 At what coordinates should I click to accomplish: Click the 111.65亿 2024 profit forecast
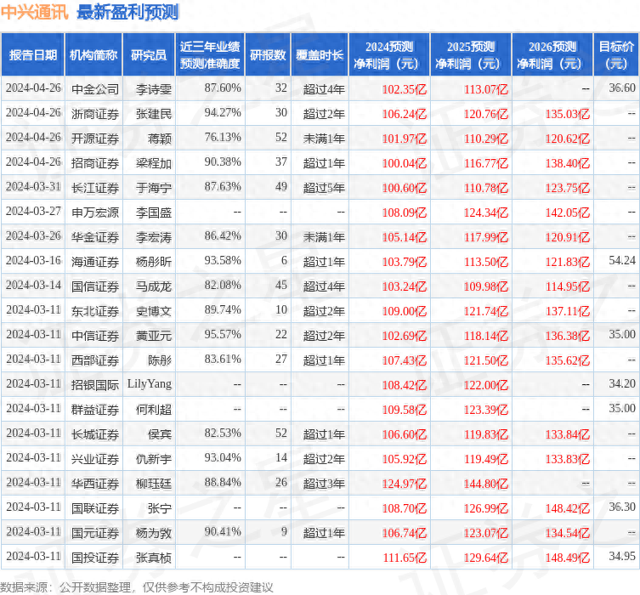[x=404, y=558]
